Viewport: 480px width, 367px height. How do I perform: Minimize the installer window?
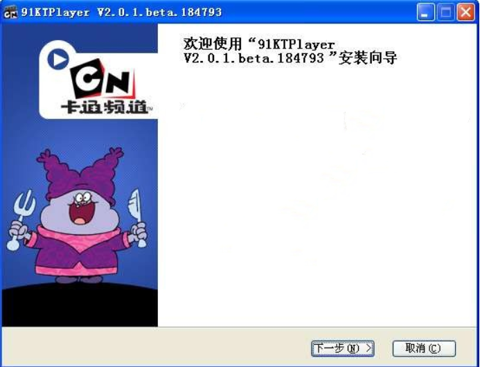click(425, 12)
